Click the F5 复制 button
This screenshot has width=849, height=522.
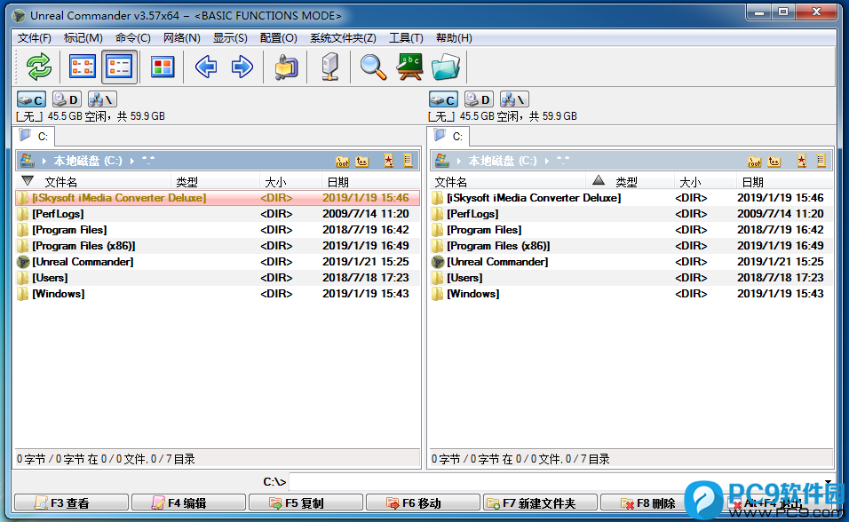(x=305, y=503)
